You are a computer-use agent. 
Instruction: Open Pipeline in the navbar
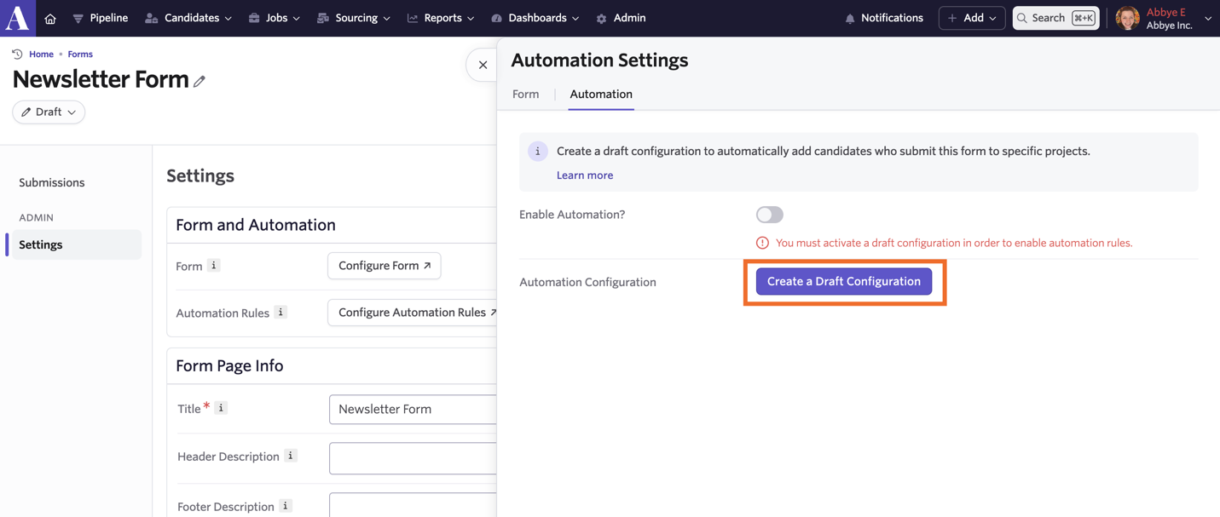101,18
